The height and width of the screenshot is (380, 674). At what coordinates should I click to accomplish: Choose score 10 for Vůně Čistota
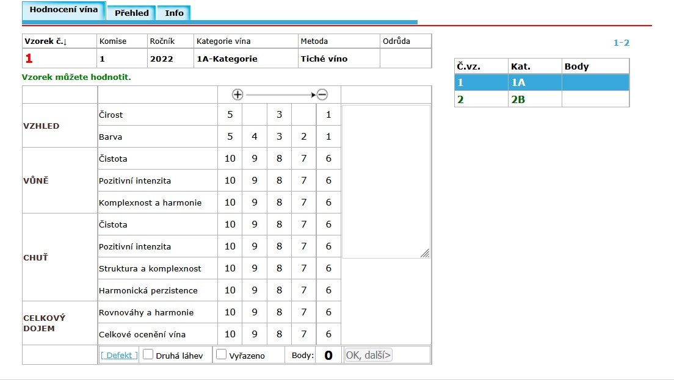tap(230, 159)
